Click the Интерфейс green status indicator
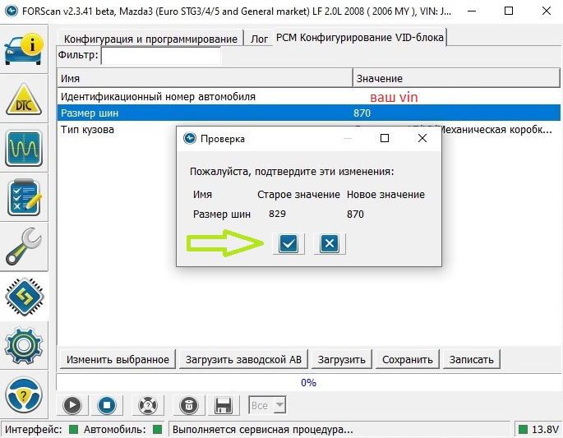 pyautogui.click(x=74, y=430)
